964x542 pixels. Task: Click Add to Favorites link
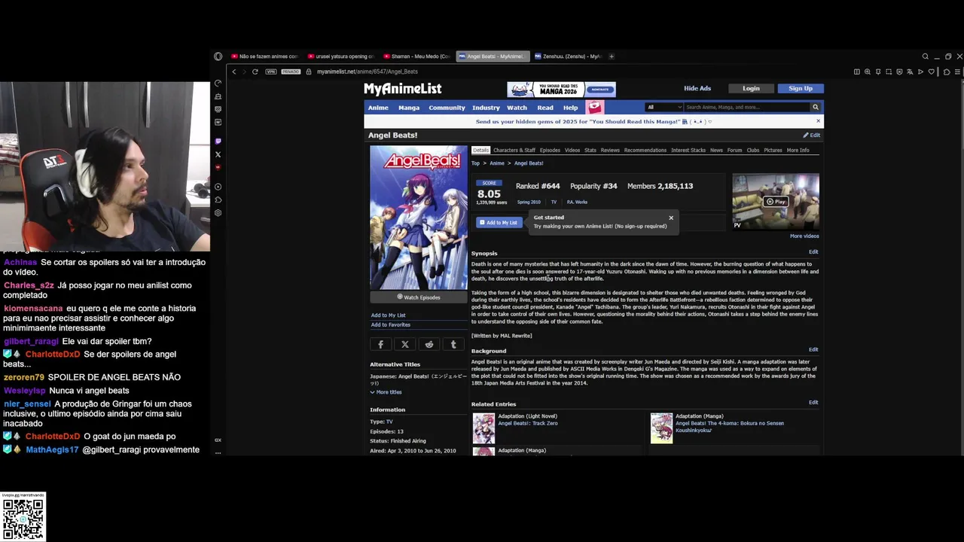[x=390, y=325]
